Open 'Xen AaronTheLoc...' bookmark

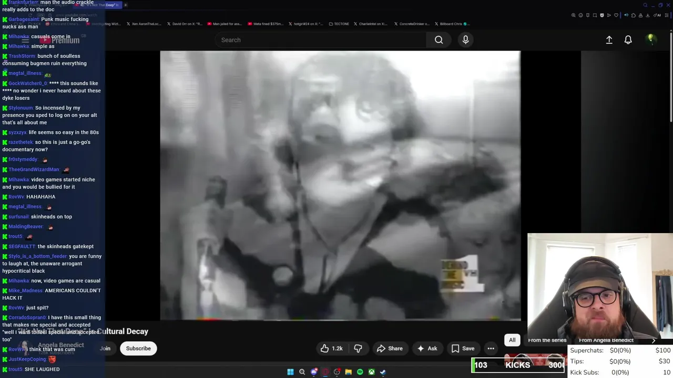click(144, 24)
